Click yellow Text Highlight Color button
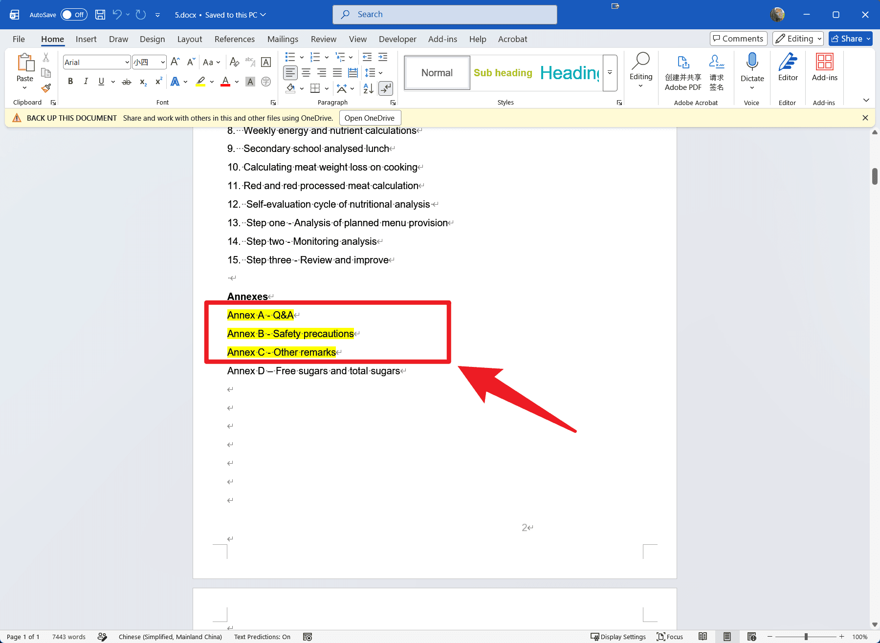 coord(200,82)
